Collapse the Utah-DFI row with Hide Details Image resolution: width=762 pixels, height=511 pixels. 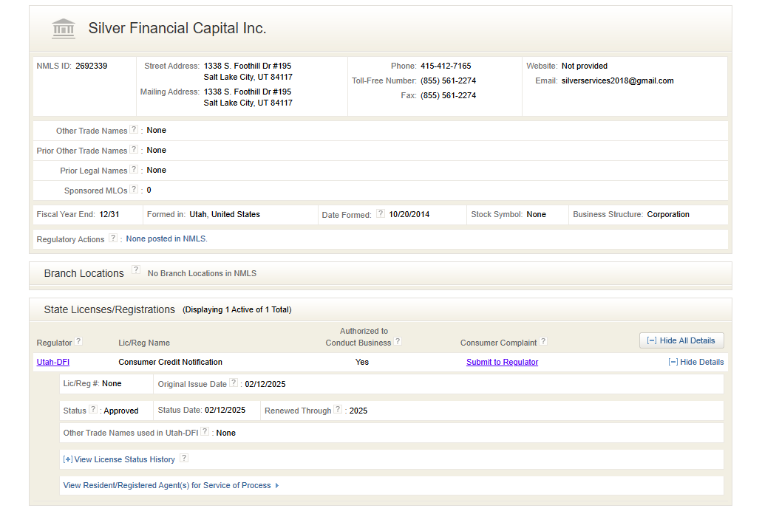coord(695,362)
